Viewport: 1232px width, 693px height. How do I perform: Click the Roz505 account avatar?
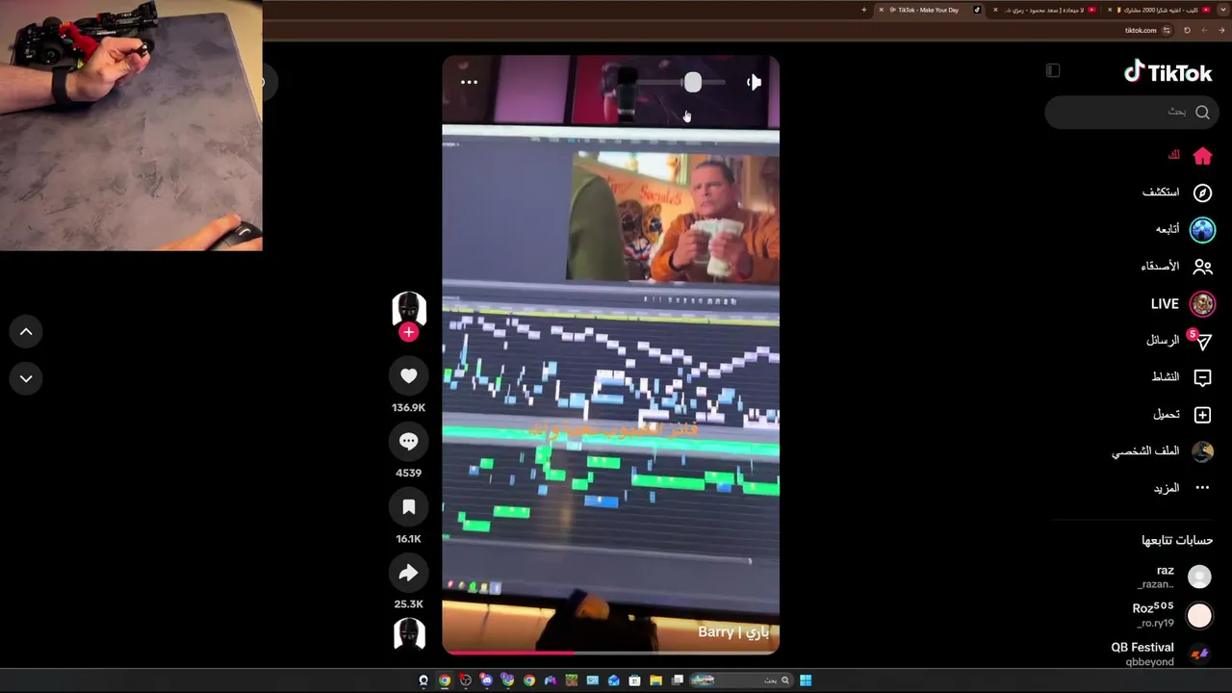click(x=1199, y=615)
